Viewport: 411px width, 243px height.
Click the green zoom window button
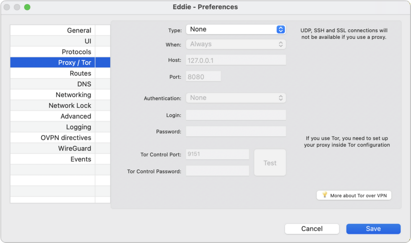coord(27,7)
